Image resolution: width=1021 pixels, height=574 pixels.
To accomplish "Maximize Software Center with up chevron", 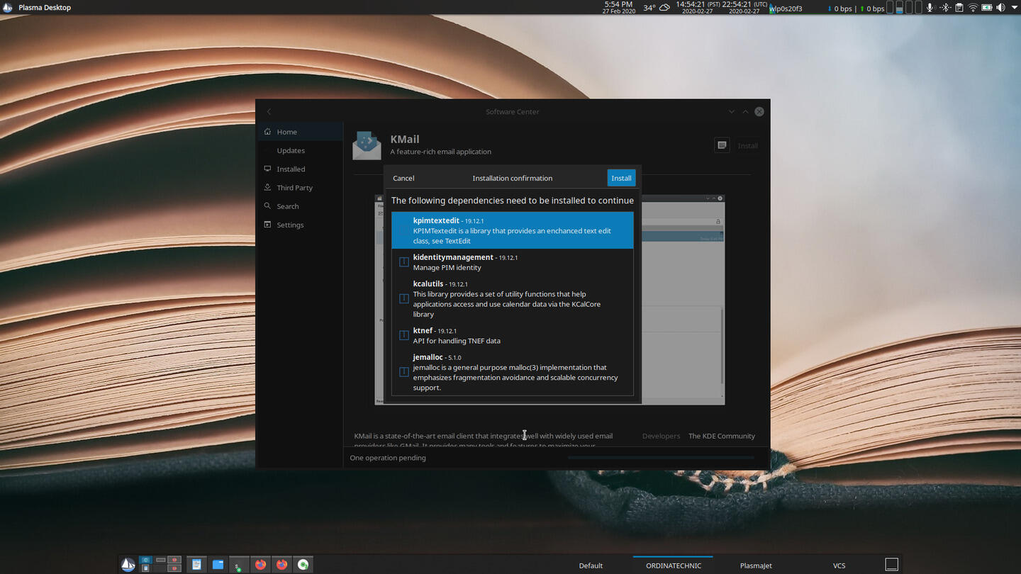I will coord(745,111).
